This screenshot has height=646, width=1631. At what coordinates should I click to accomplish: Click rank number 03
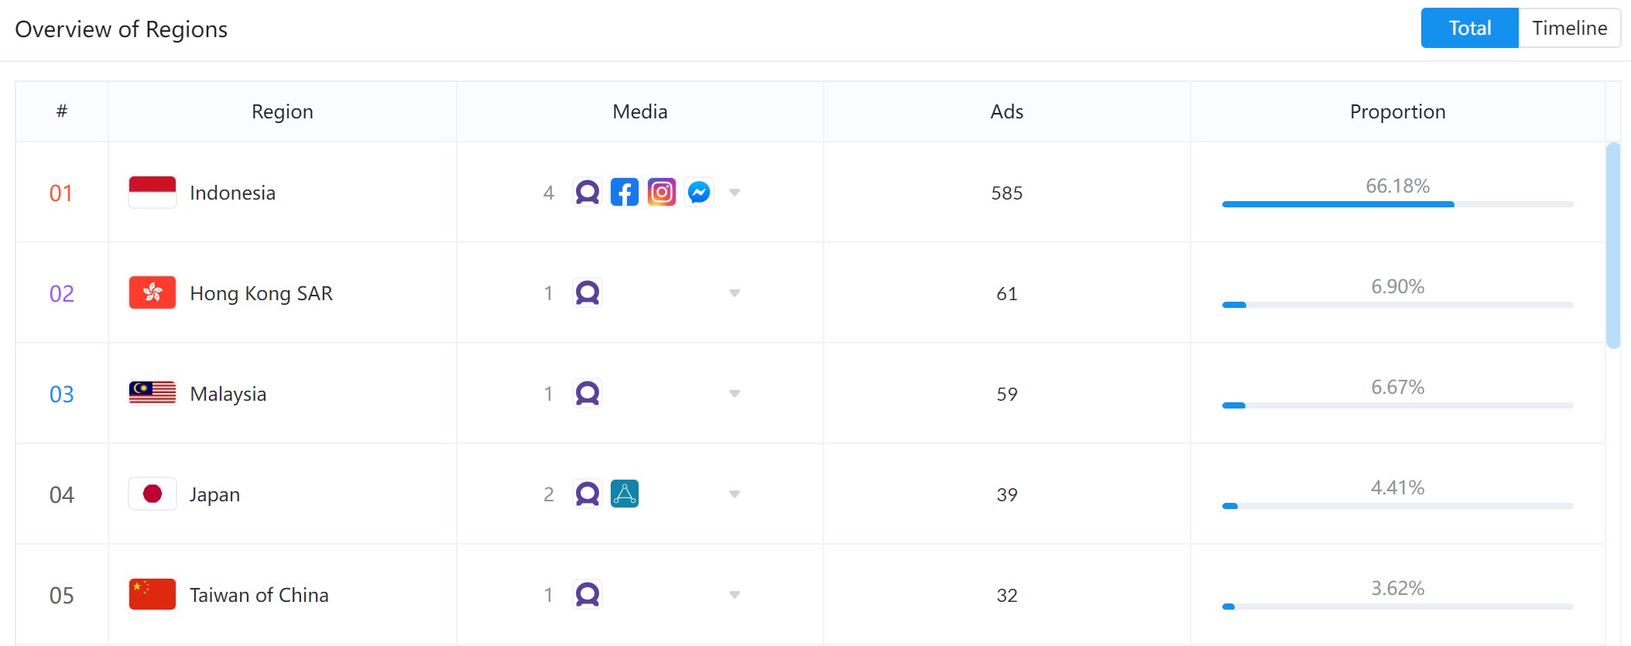[x=62, y=394]
